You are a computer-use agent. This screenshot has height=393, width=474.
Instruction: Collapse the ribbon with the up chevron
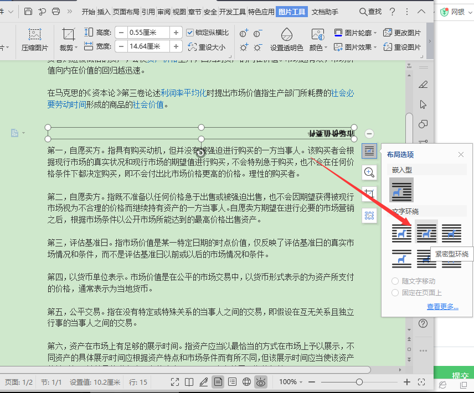(x=421, y=12)
